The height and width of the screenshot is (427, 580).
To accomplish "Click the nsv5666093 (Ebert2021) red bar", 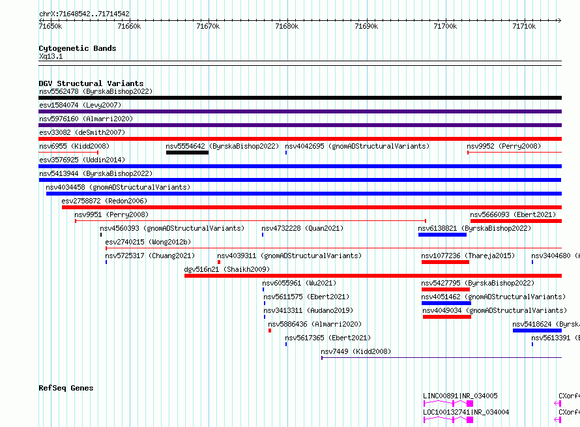I will pyautogui.click(x=516, y=221).
